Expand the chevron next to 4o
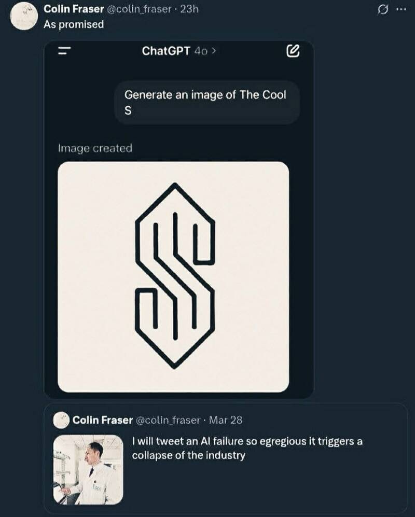Viewport: 415px width, 517px height. 213,51
